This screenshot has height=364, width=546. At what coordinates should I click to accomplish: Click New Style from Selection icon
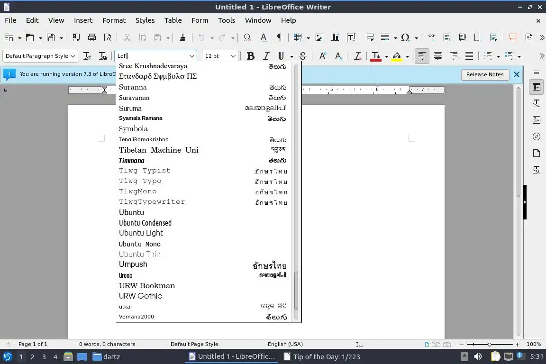click(x=103, y=56)
